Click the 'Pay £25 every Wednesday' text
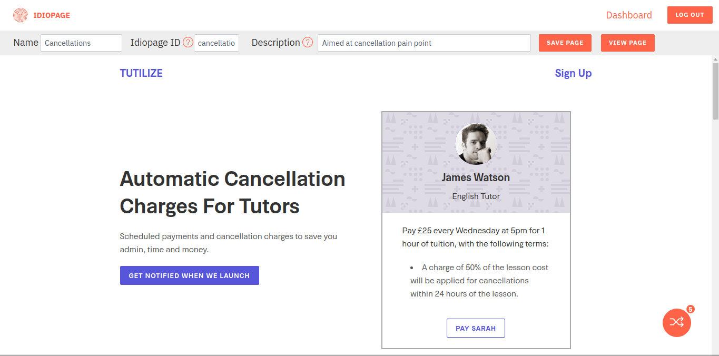 [476, 237]
